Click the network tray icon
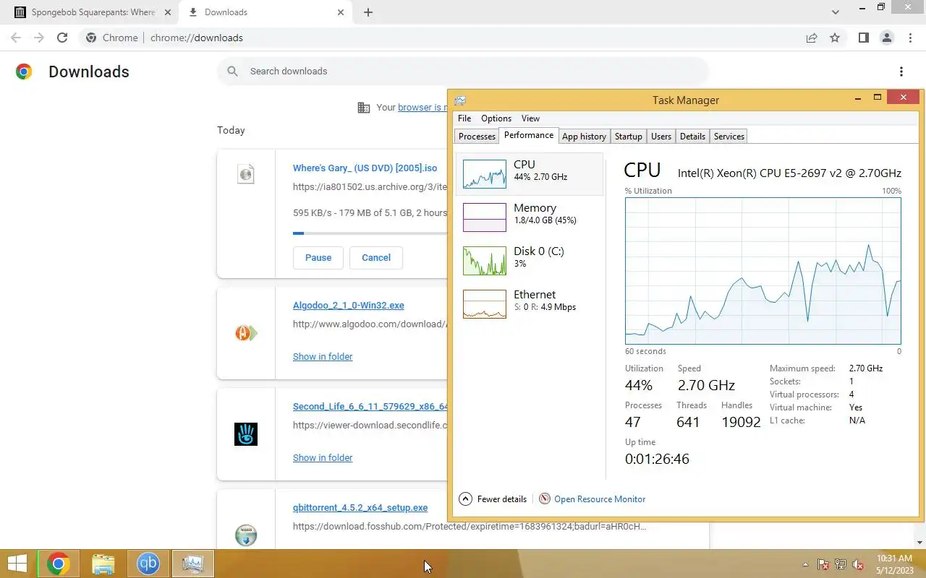The image size is (926, 578). pyautogui.click(x=841, y=564)
